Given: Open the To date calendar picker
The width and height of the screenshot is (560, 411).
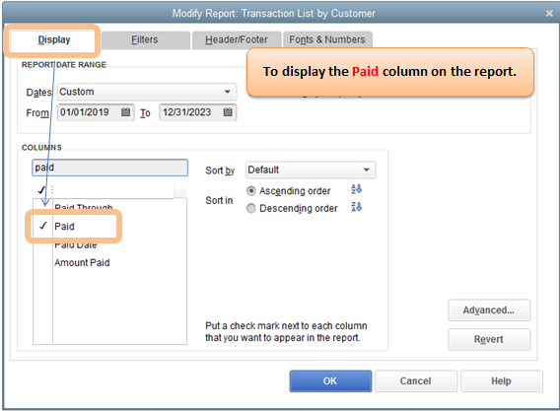Looking at the screenshot, I should click(228, 112).
